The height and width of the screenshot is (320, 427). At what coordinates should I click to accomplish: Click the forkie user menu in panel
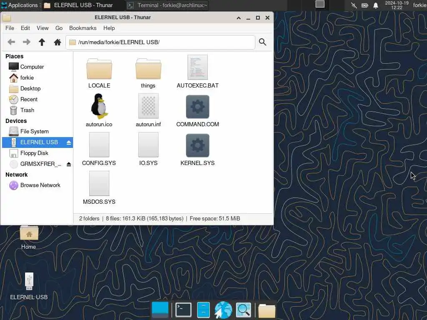419,5
